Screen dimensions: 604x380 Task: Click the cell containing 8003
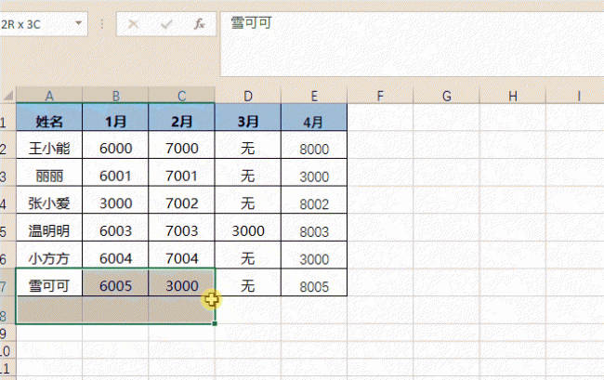coord(314,228)
